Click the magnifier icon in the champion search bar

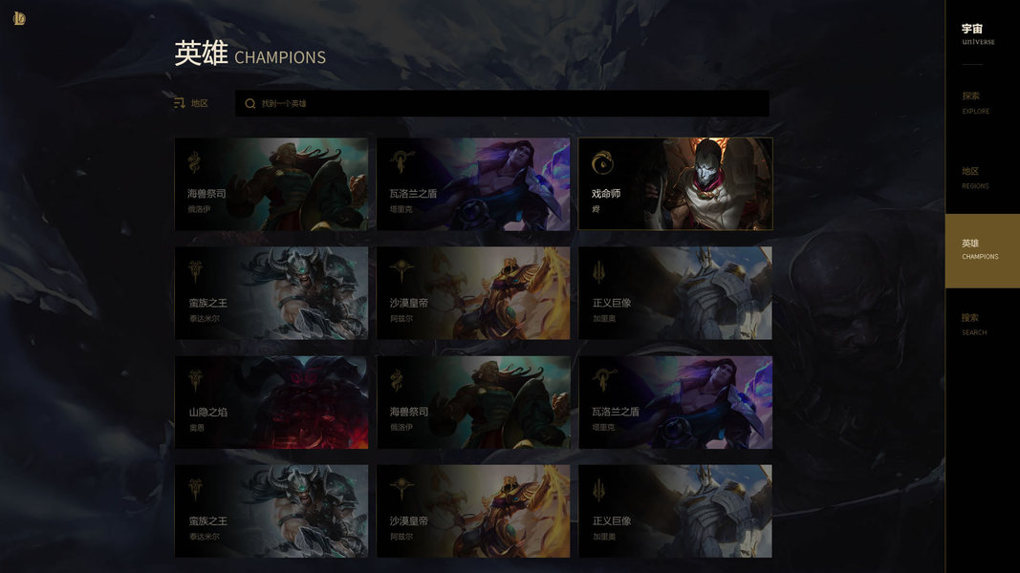(x=250, y=103)
